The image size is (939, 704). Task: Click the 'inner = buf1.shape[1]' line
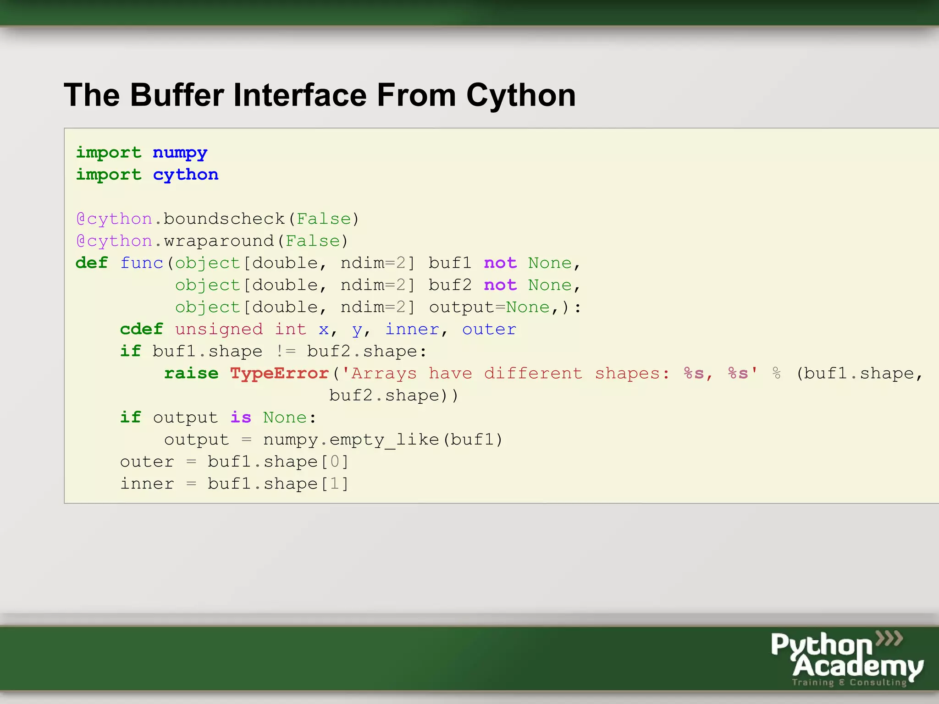234,483
